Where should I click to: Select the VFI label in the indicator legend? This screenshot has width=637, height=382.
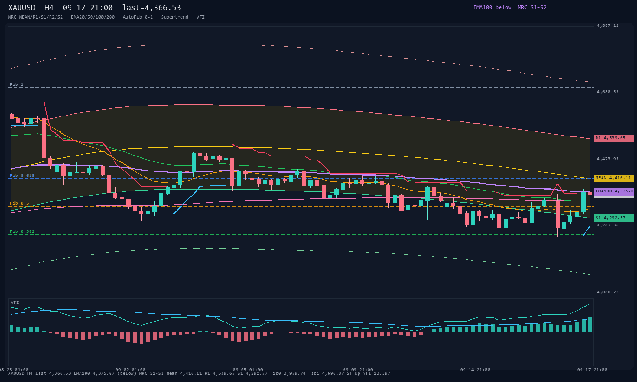(x=201, y=17)
